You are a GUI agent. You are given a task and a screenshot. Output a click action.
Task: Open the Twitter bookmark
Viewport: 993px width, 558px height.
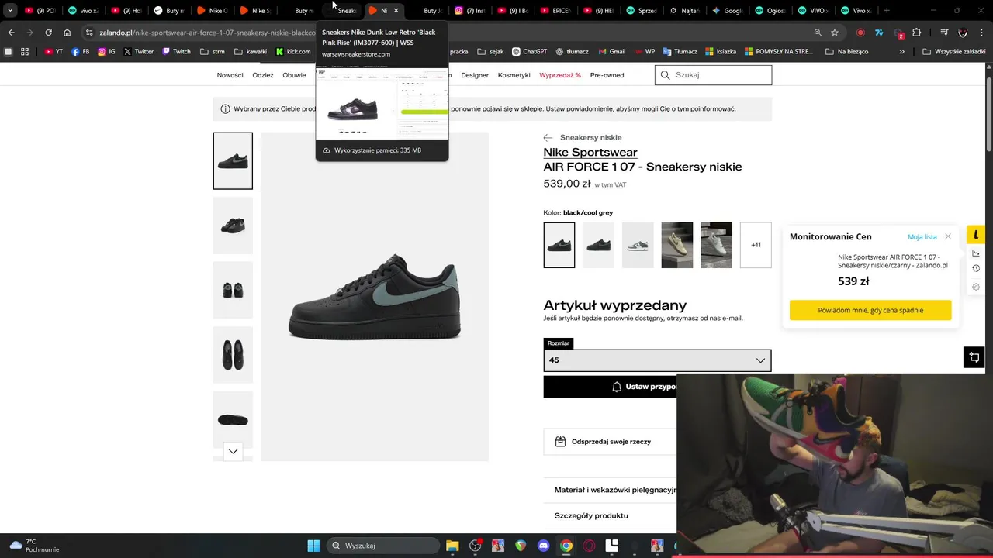tap(139, 52)
